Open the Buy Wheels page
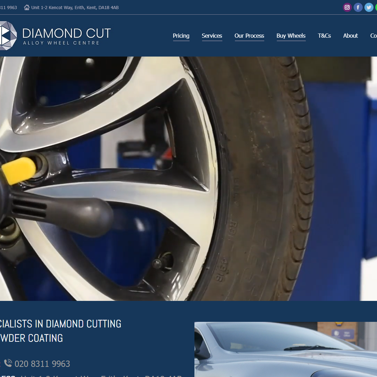 tap(291, 36)
